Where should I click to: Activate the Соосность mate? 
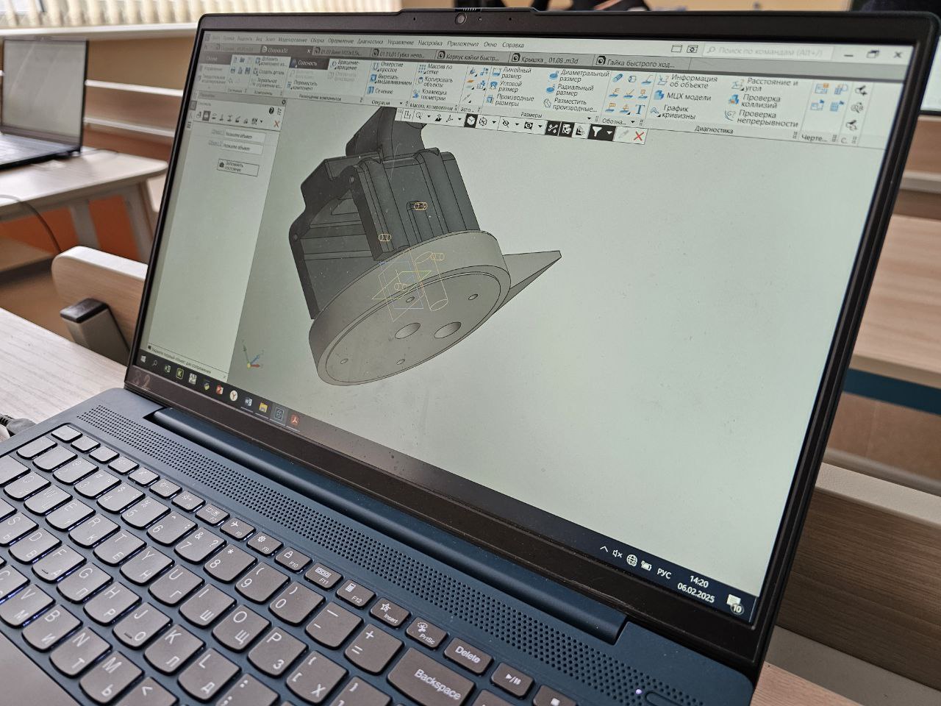click(x=307, y=64)
